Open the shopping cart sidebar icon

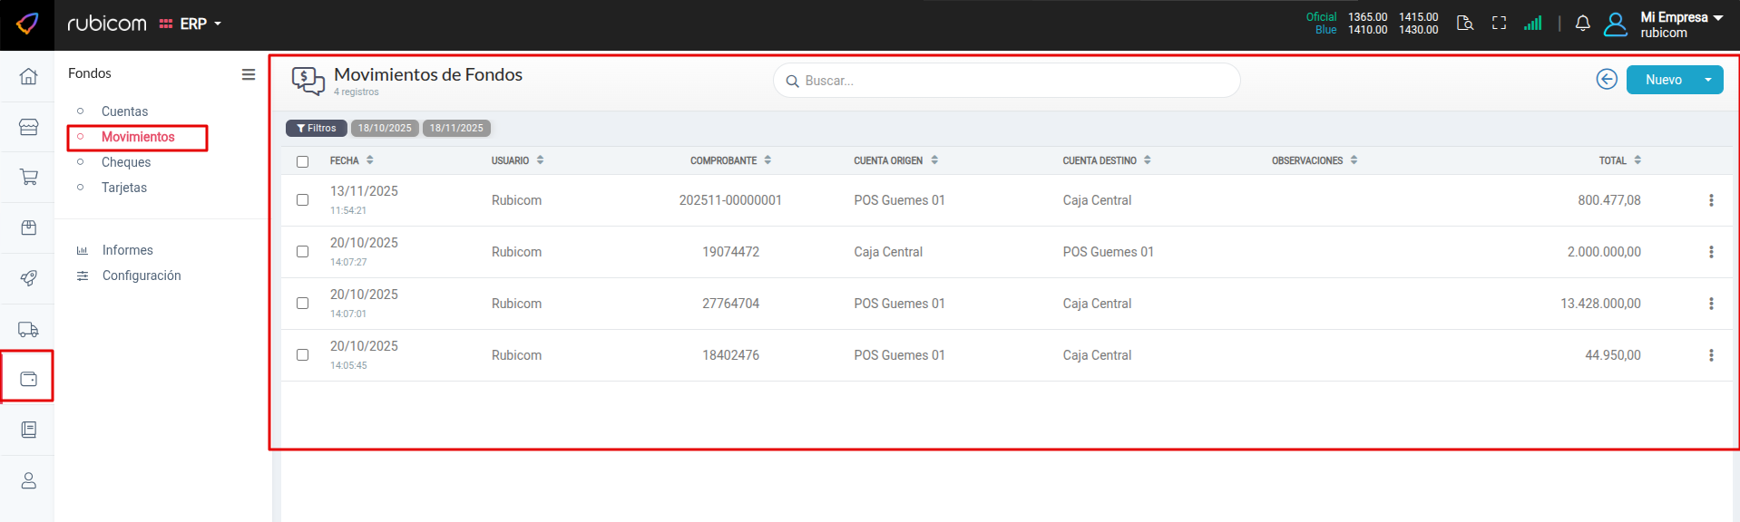pyautogui.click(x=28, y=177)
